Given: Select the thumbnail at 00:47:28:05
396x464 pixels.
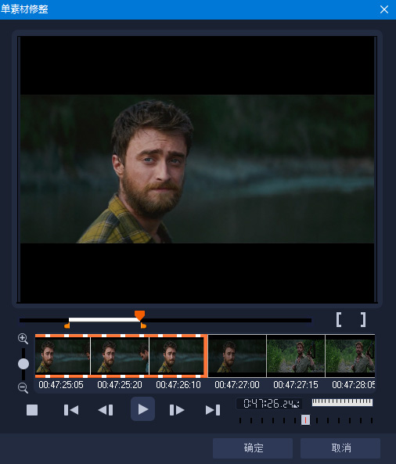Looking at the screenshot, I should (x=350, y=356).
